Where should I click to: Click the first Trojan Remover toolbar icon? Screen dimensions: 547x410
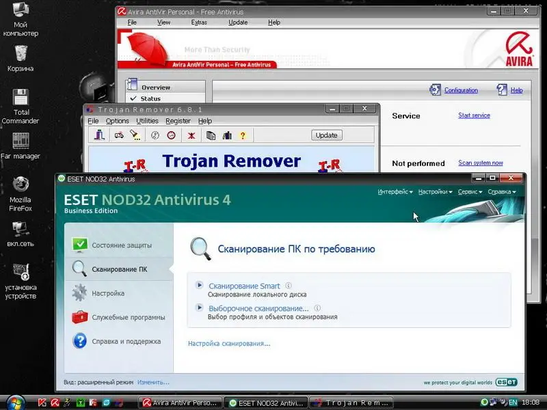(x=99, y=135)
